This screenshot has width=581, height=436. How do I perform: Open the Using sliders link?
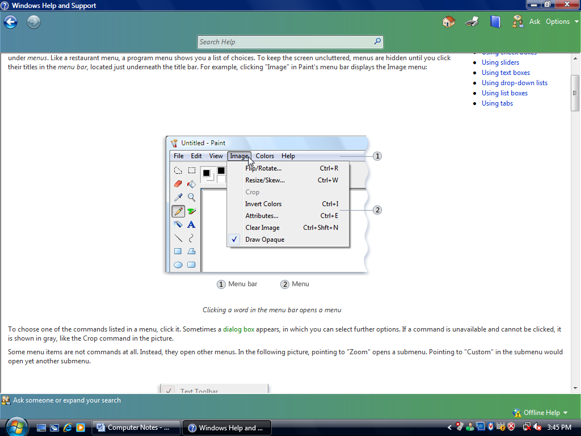[500, 62]
